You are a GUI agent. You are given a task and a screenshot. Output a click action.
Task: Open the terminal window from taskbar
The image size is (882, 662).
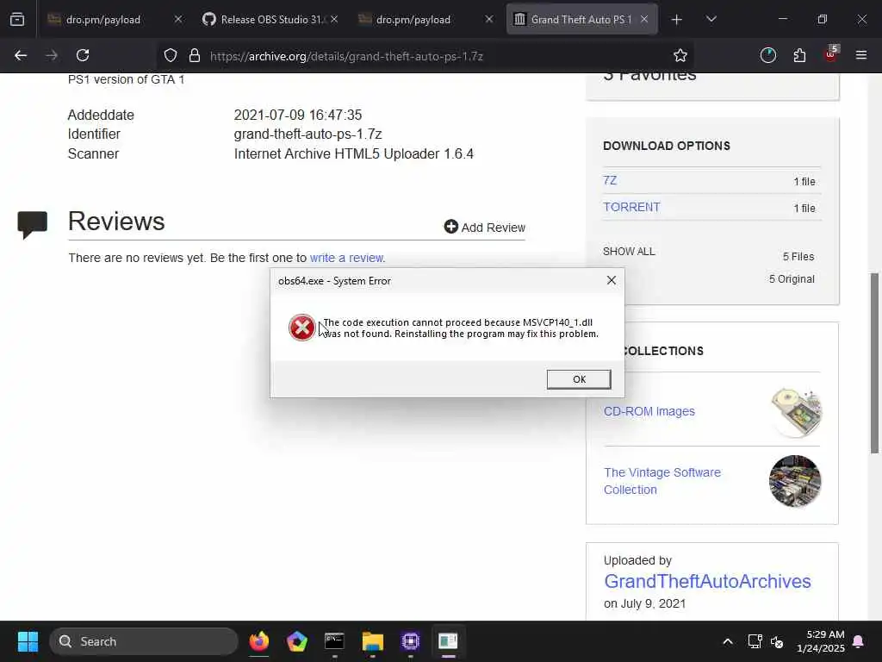(335, 641)
